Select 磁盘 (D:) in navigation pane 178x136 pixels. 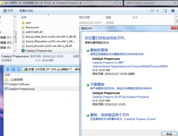(x=6, y=43)
